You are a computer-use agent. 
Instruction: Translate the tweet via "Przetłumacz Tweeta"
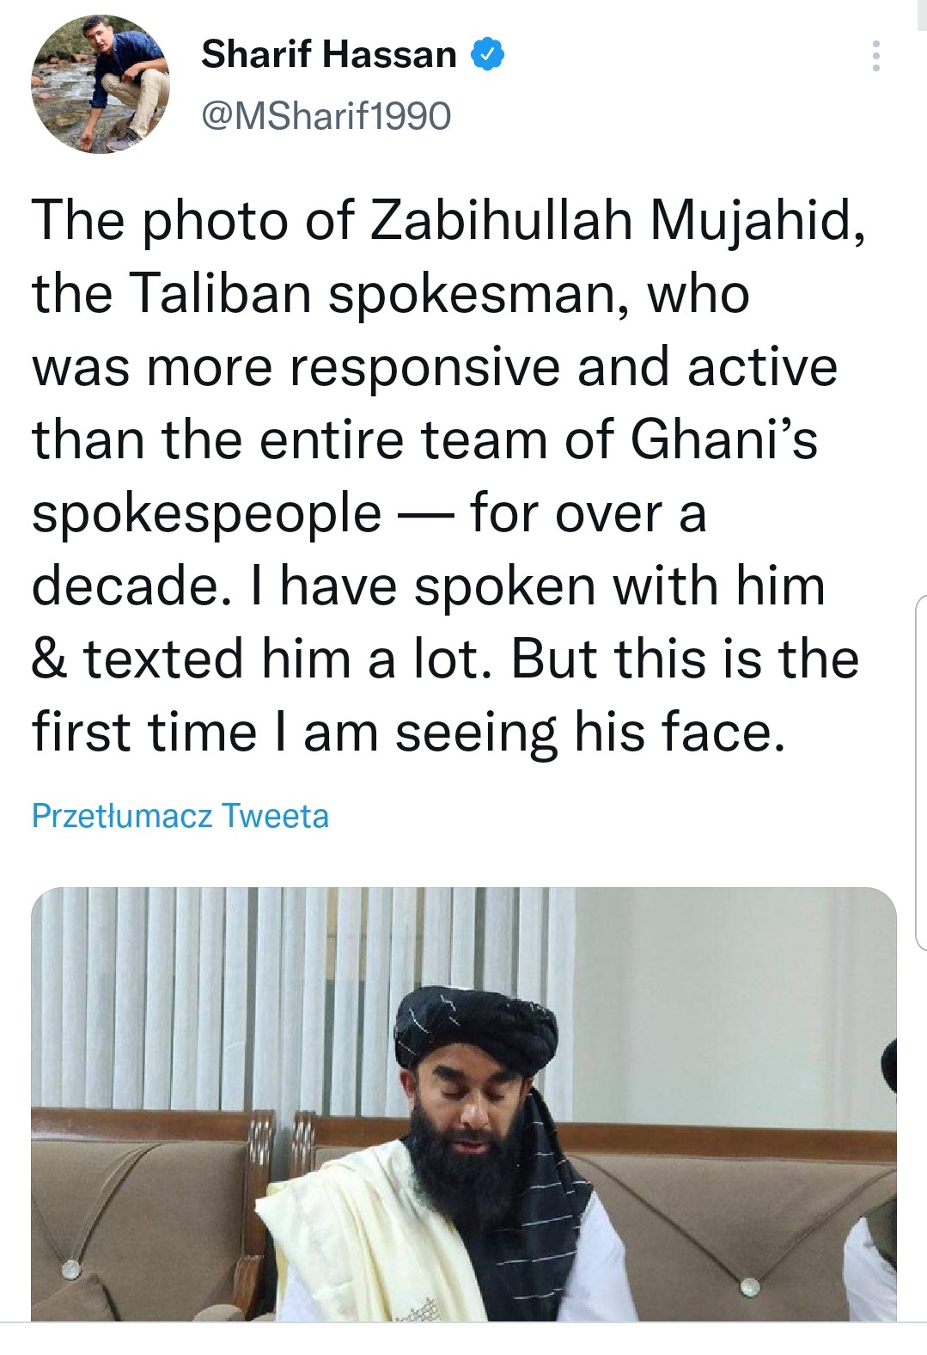(180, 815)
